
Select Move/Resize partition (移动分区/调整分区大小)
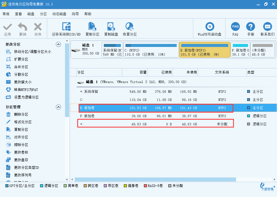click(28, 52)
